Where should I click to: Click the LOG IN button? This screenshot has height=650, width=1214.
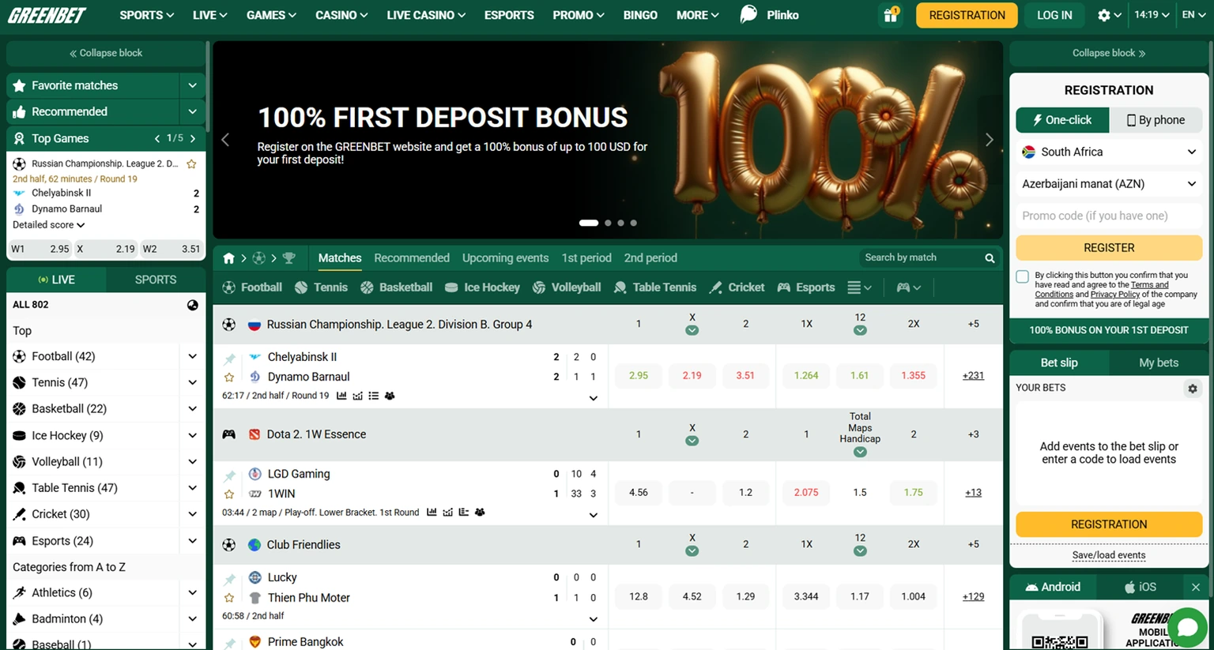coord(1054,15)
